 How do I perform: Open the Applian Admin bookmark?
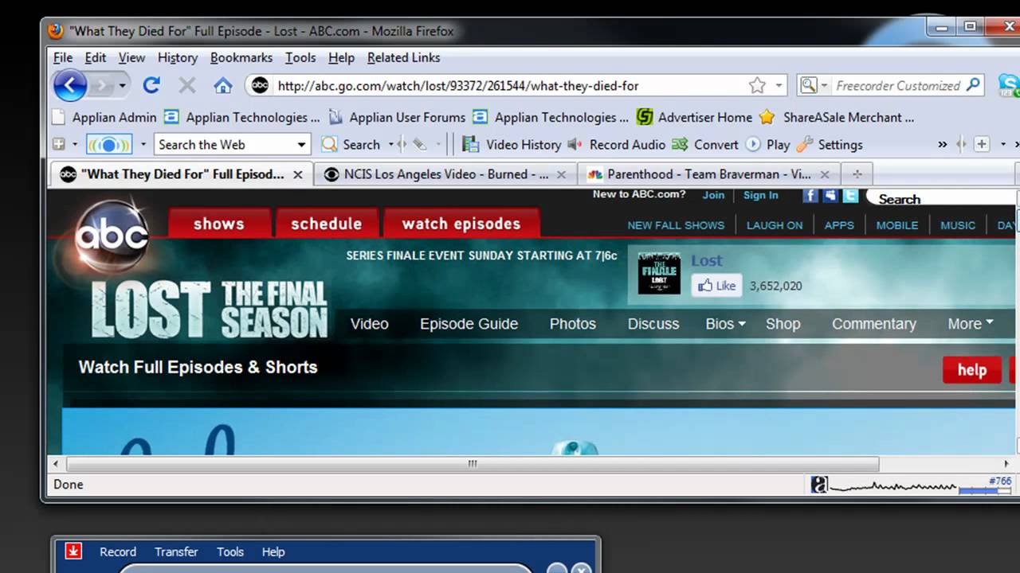pyautogui.click(x=104, y=117)
